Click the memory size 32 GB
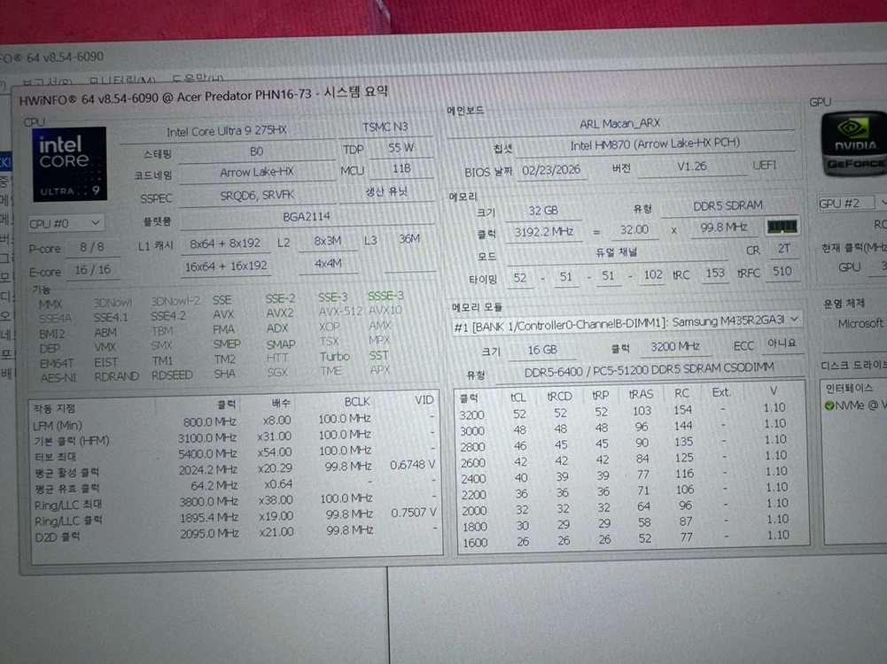 [543, 211]
